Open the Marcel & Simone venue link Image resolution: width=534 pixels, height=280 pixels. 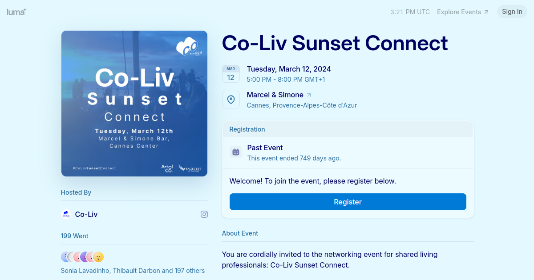275,95
